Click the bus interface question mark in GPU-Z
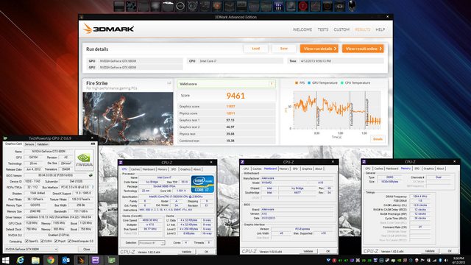471x265 pixels. tap(93, 187)
